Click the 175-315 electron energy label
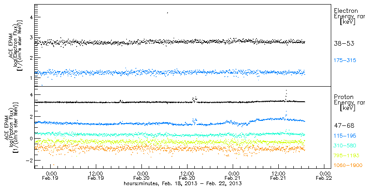 point(345,61)
